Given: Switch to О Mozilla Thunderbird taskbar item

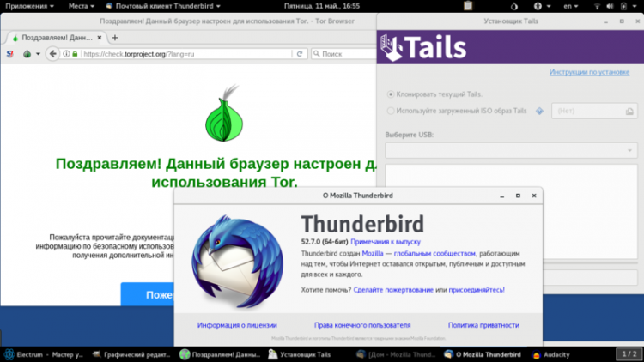Looking at the screenshot, I should click(483, 354).
